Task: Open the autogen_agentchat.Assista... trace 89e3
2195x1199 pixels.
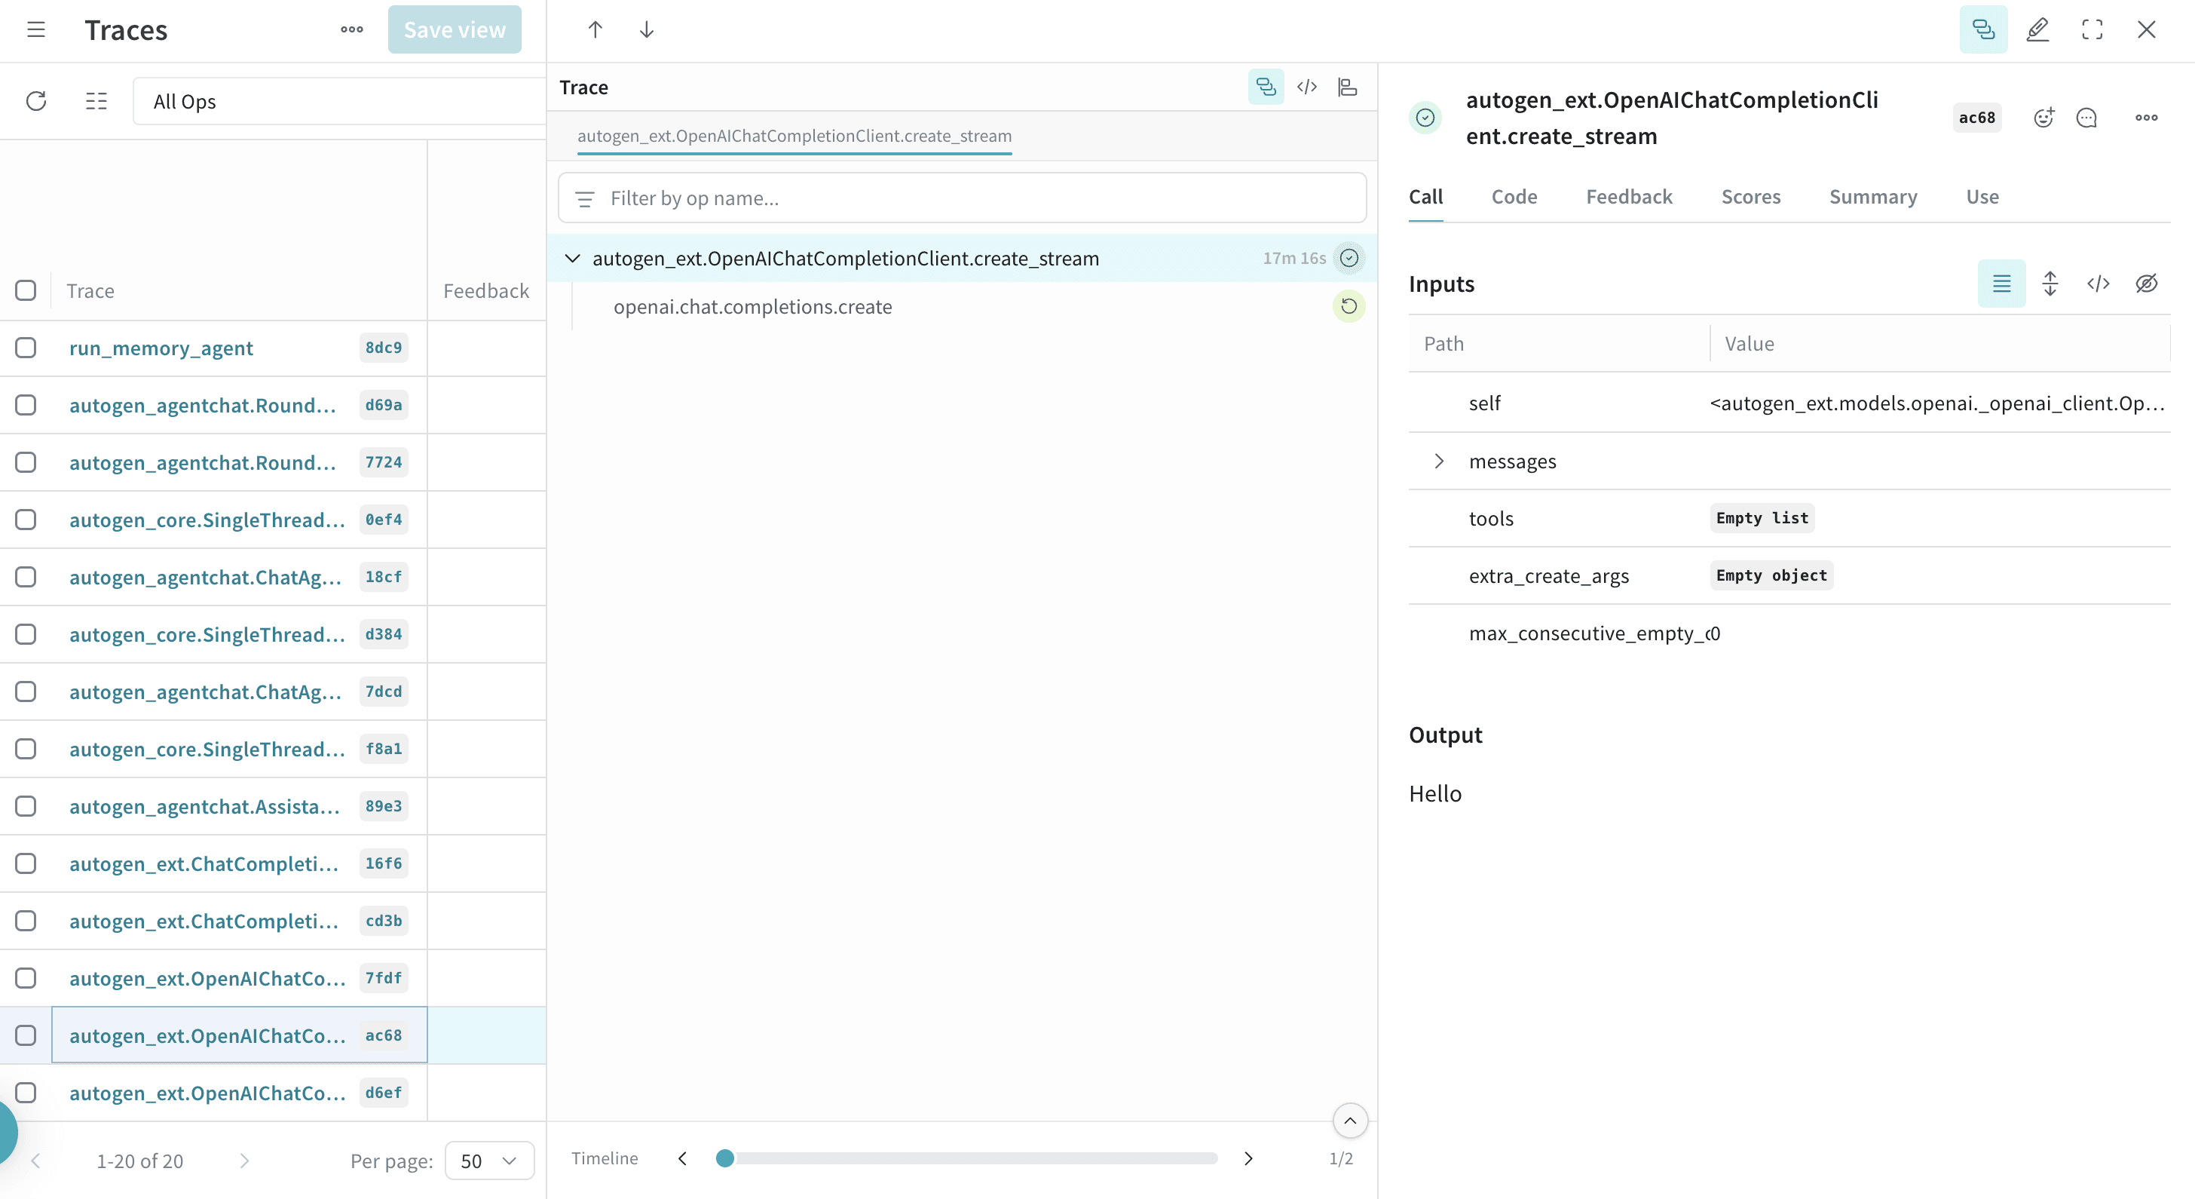Action: [x=204, y=806]
